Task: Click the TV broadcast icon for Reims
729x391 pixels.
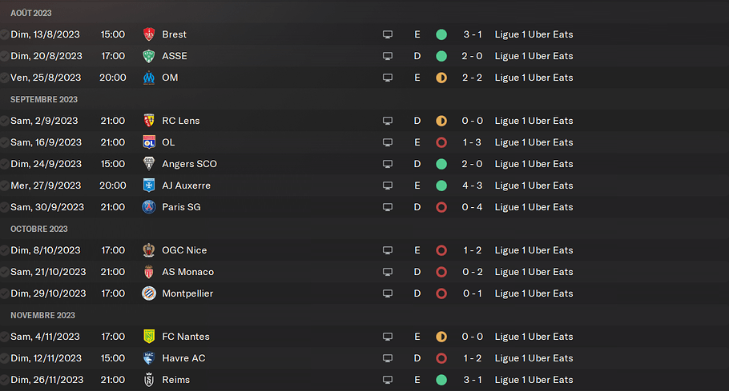Action: (x=388, y=380)
